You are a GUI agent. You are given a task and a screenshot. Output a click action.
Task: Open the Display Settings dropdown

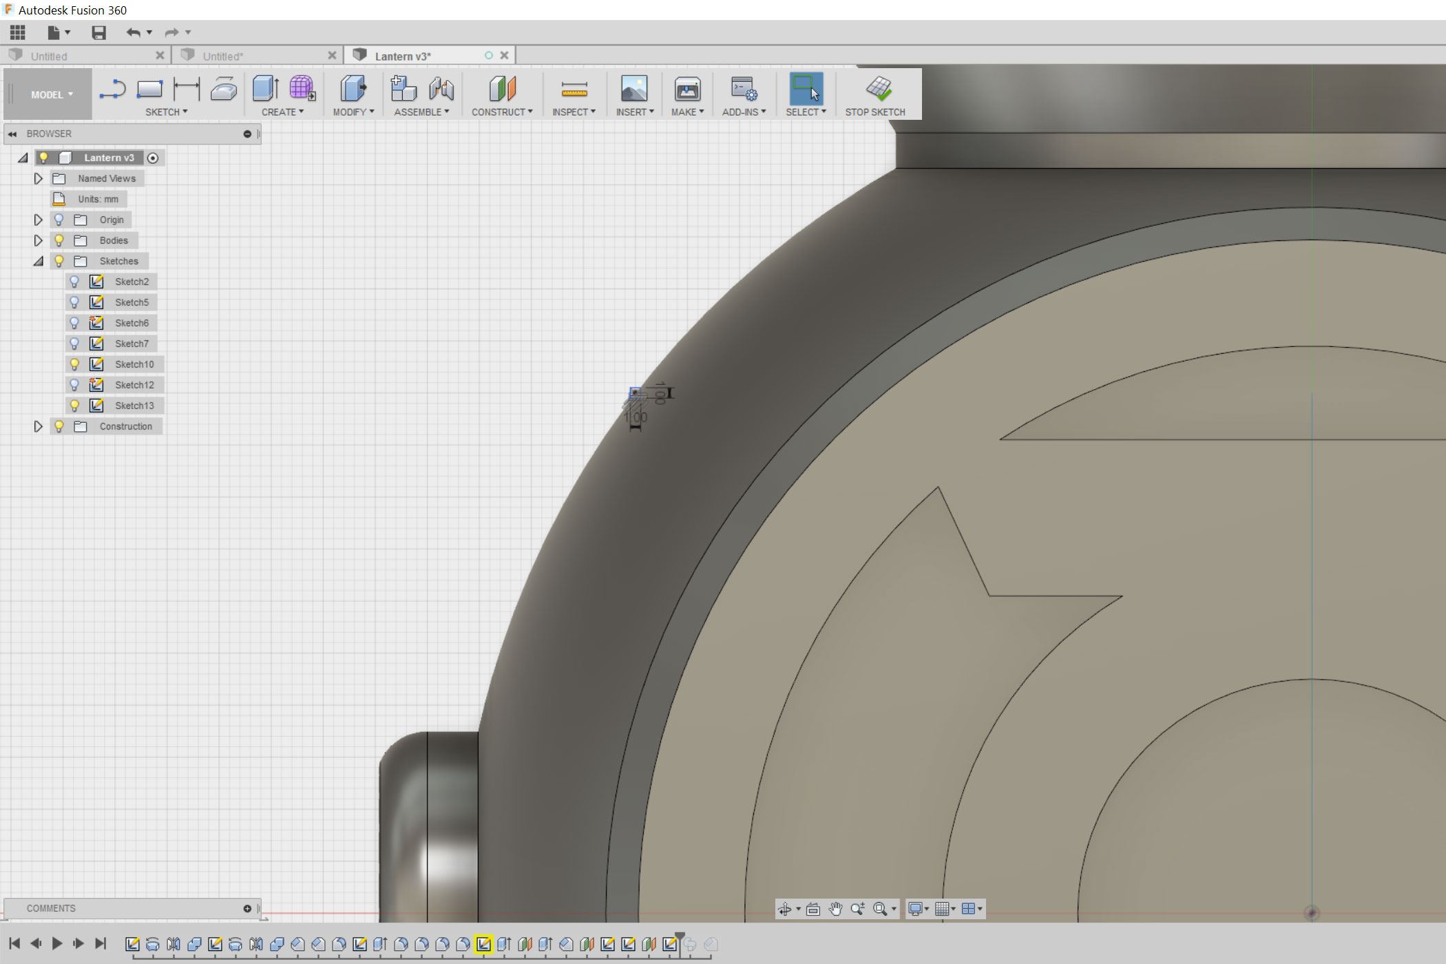point(919,909)
